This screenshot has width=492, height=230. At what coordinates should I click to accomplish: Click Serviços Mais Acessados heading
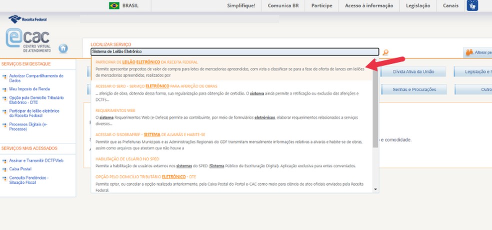point(29,148)
